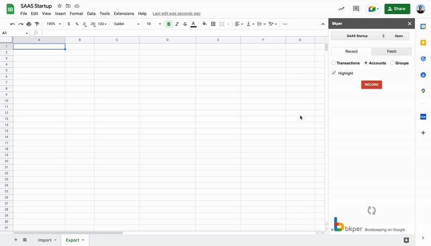Click the Bkper refresh icon
Viewport: 431px width, 246px height.
pos(372,210)
